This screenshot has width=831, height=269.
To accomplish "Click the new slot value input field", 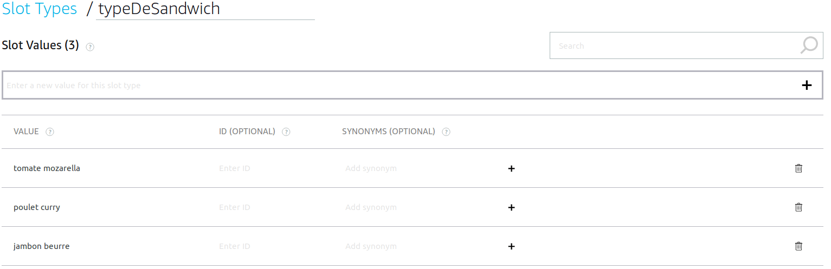I will coord(379,85).
